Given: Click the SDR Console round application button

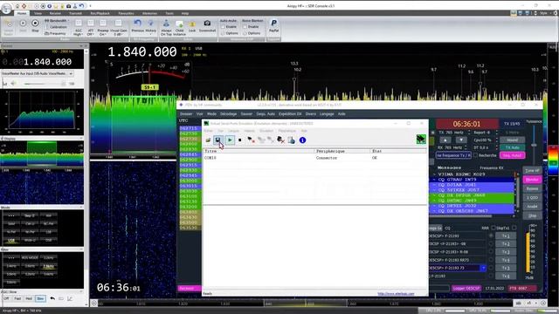Looking at the screenshot, I should pos(6,8).
